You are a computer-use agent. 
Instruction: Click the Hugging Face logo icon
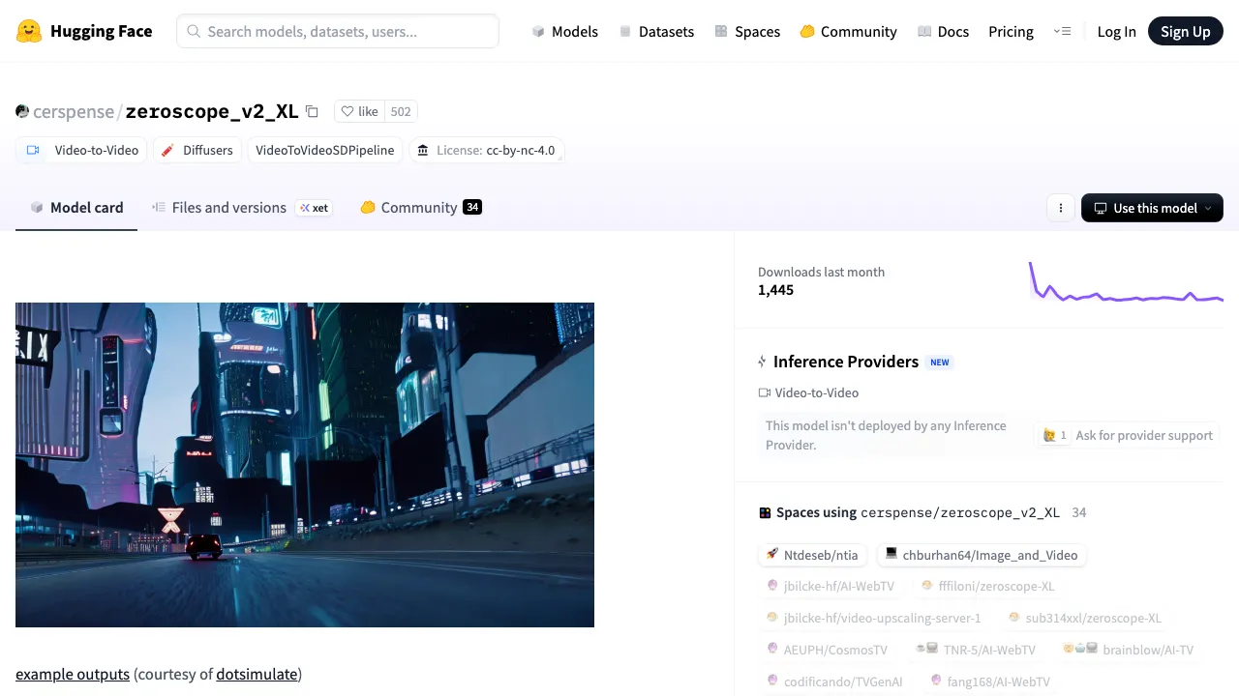pos(29,31)
